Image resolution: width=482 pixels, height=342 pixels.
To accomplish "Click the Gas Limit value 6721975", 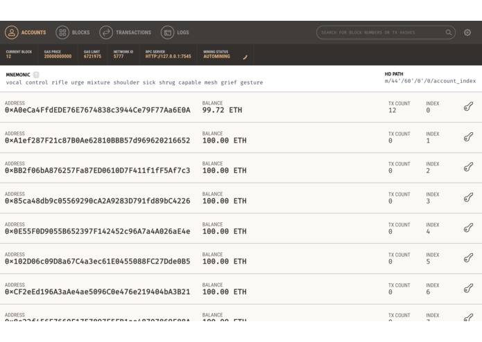I will (92, 57).
